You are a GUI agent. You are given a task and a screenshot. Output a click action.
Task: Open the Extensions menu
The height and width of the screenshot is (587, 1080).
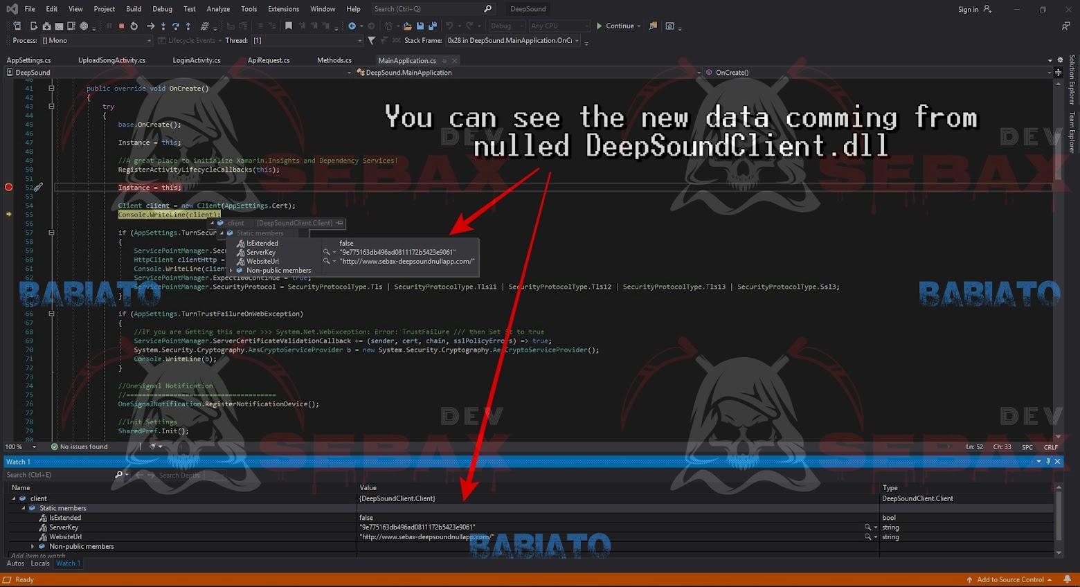tap(283, 9)
